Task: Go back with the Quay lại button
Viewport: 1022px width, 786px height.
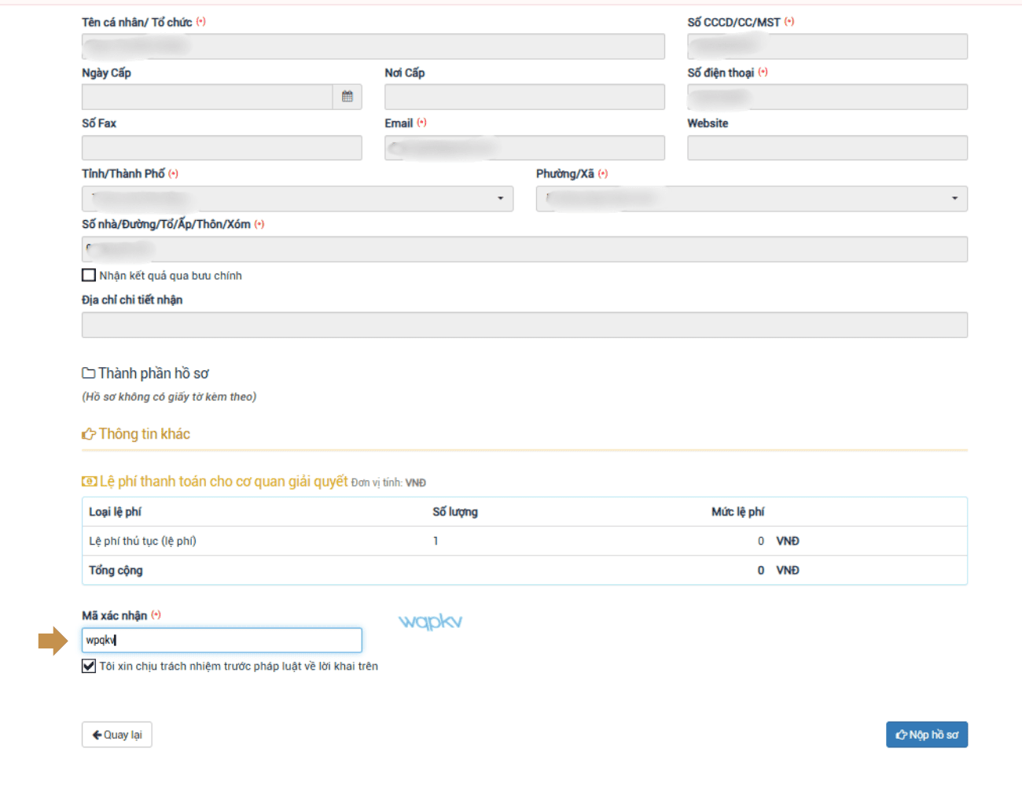Action: [x=116, y=735]
